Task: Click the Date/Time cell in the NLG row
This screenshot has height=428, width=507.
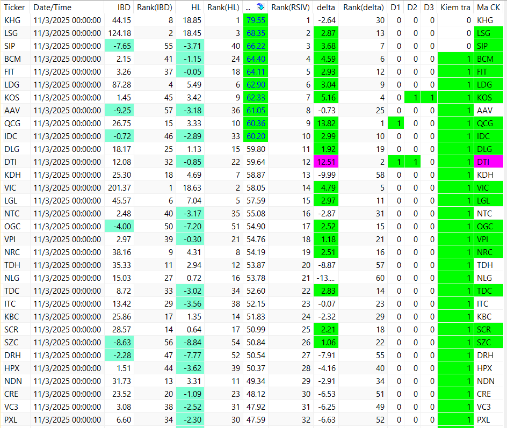Action: tap(67, 278)
